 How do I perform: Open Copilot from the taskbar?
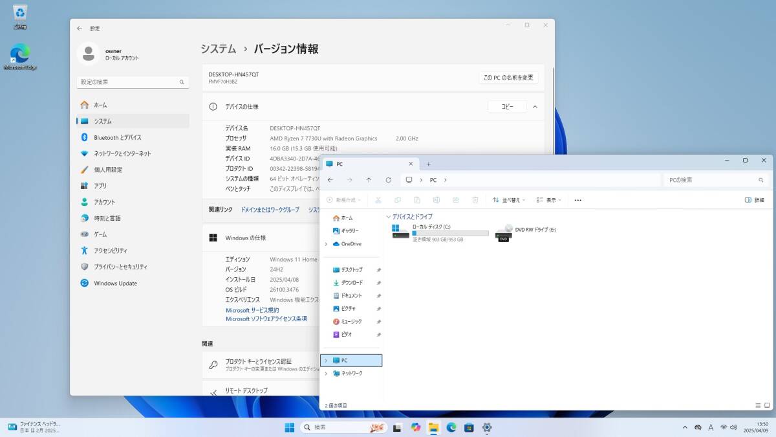click(416, 428)
